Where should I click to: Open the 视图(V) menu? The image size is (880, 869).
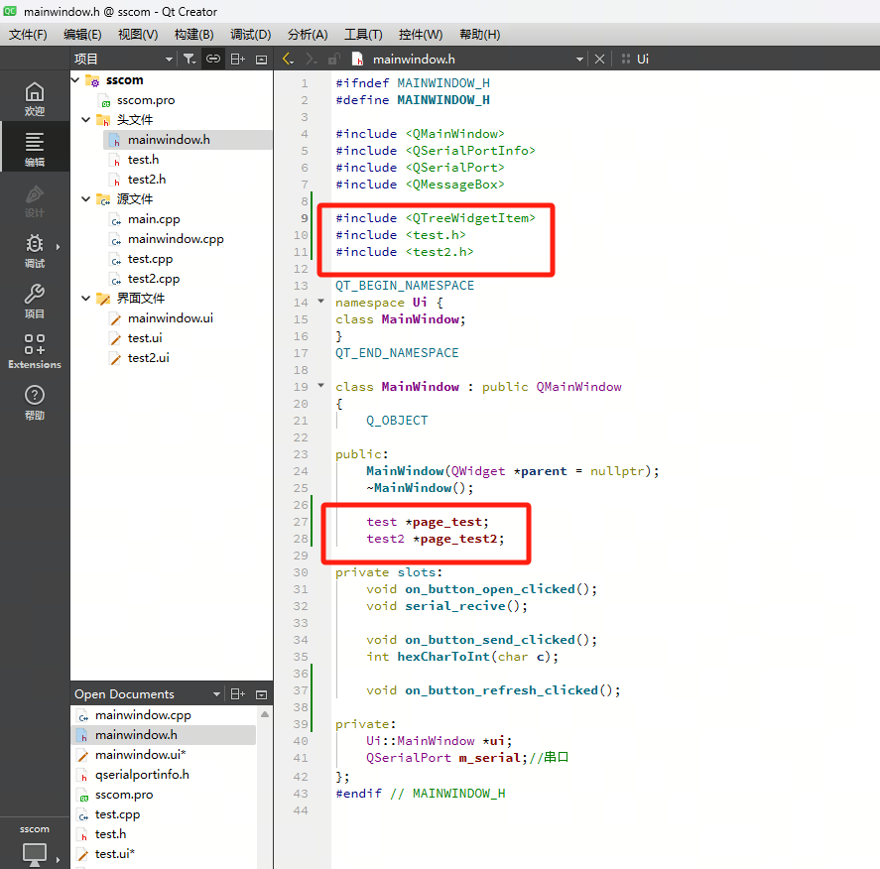click(x=138, y=35)
